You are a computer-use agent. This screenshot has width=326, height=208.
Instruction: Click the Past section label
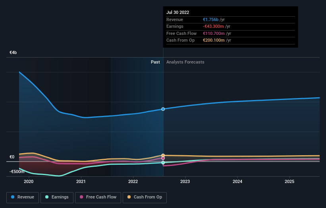pos(155,62)
